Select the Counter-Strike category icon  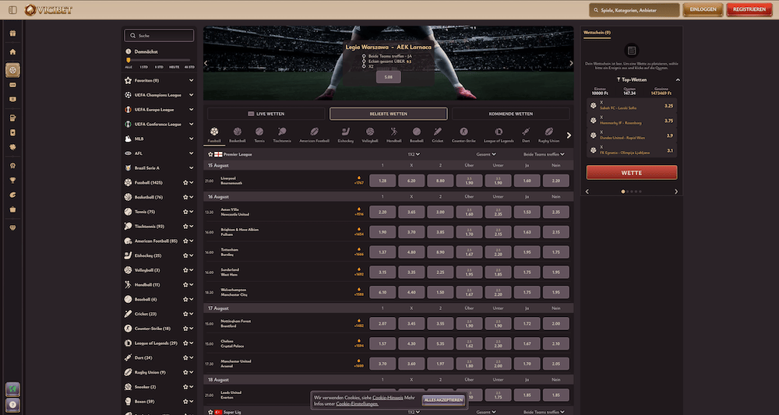point(464,132)
